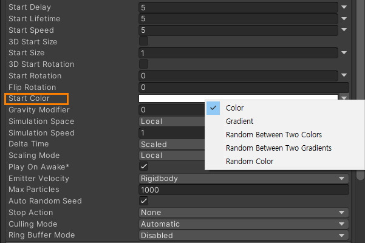Click the Flip Rotation property label

[x=32, y=87]
